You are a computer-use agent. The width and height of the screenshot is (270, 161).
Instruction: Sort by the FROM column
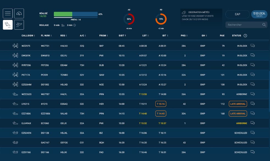103,36
